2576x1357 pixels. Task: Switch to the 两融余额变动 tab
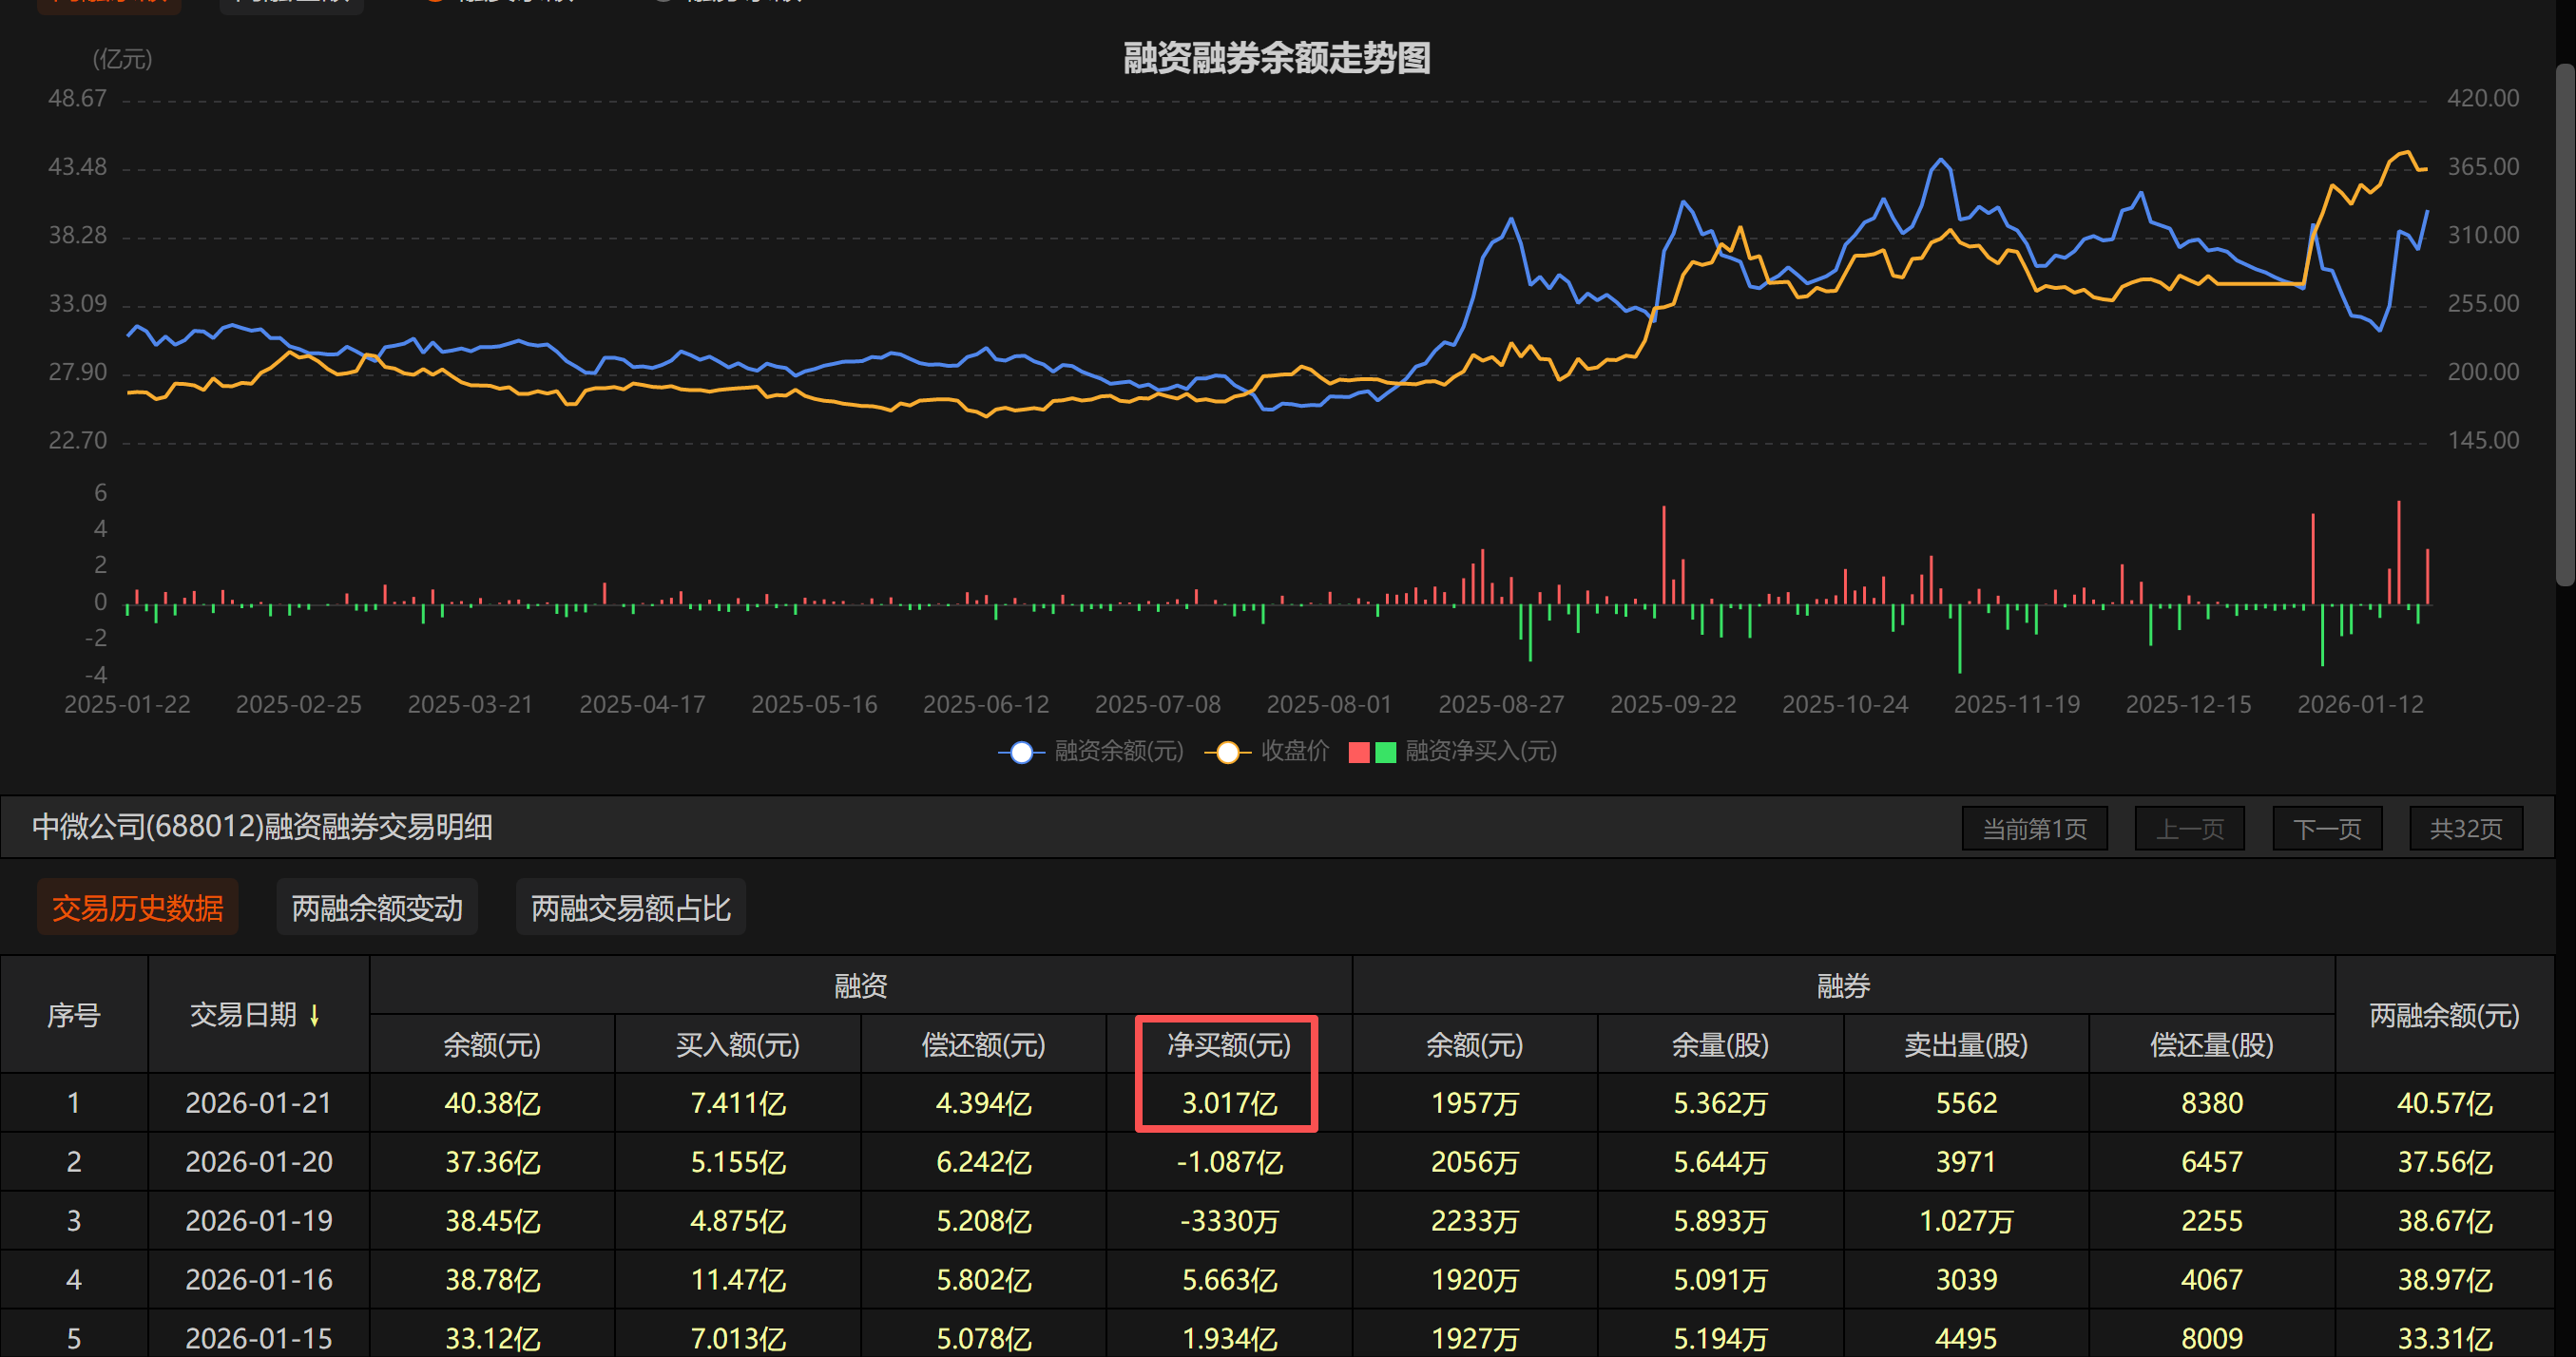(377, 908)
